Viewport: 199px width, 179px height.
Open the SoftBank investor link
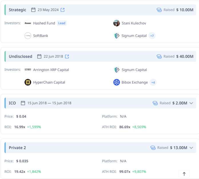pyautogui.click(x=41, y=36)
